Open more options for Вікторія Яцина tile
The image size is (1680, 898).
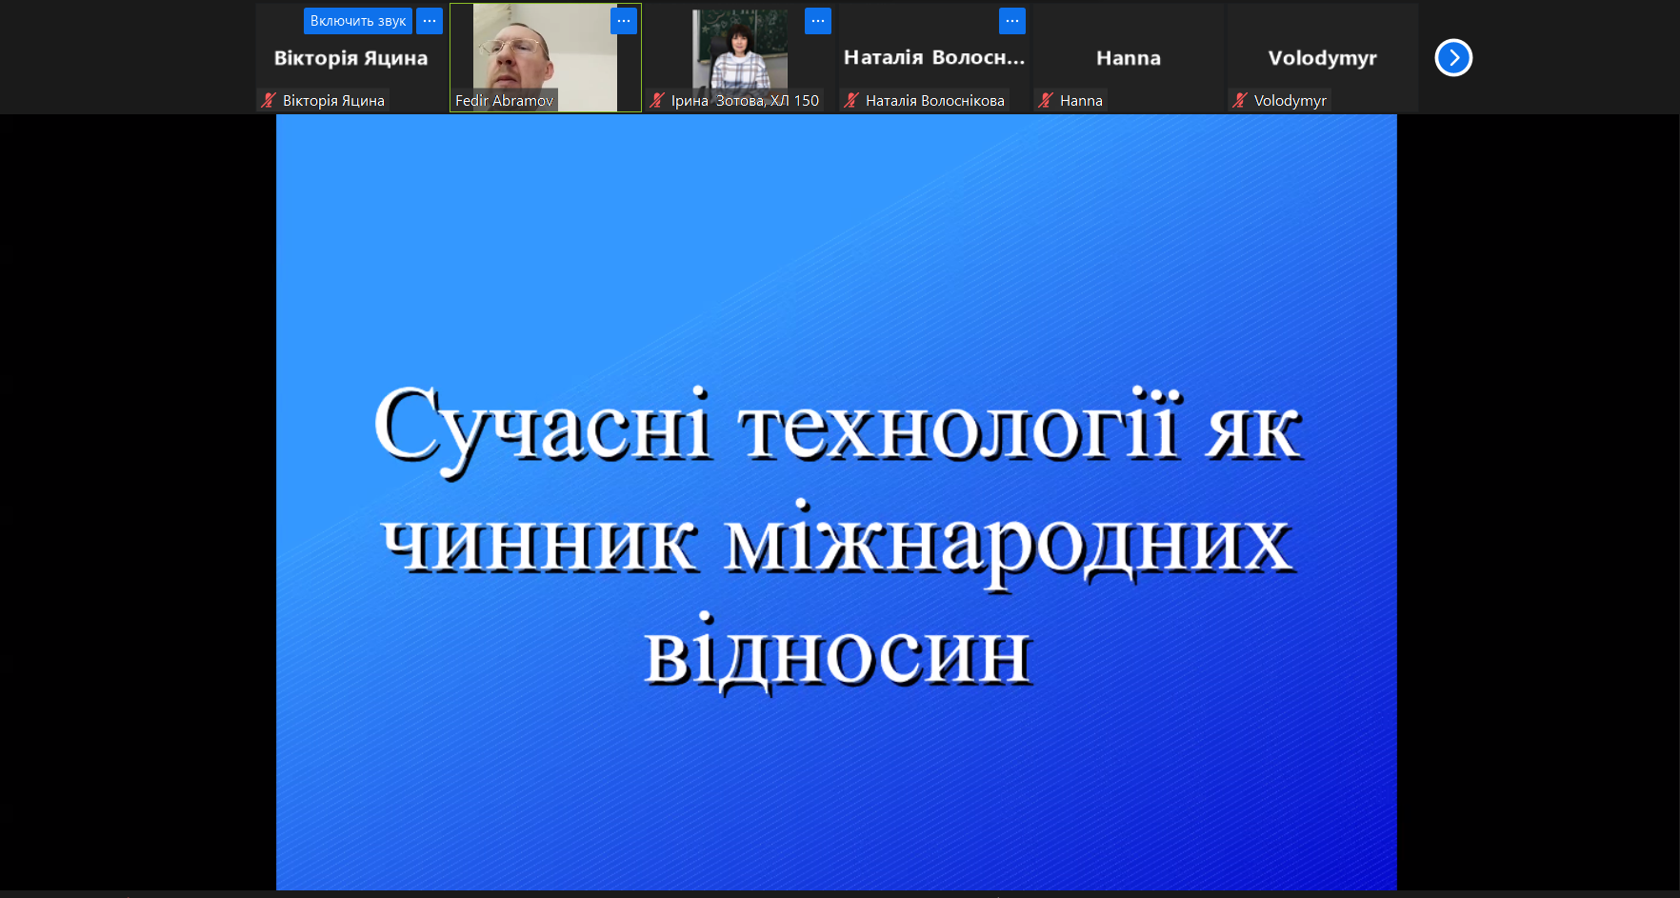point(430,21)
